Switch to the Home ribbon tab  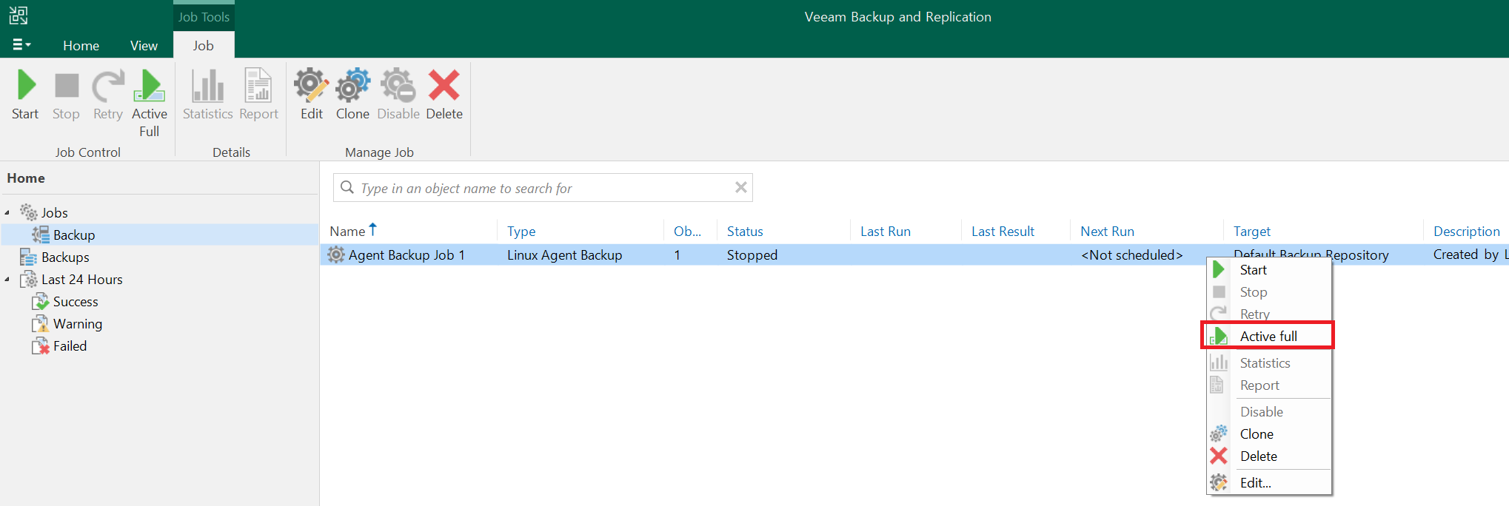pyautogui.click(x=81, y=46)
